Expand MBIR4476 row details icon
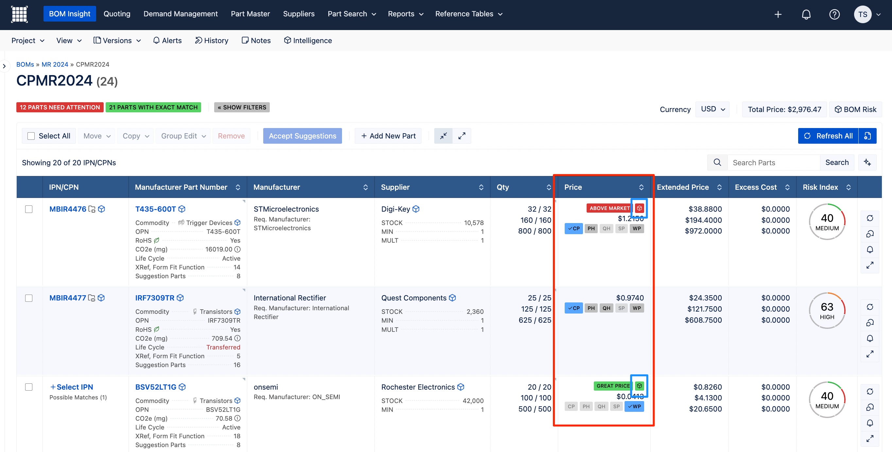This screenshot has width=892, height=452. coord(870,265)
